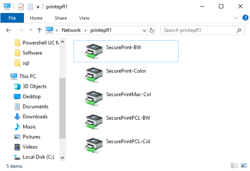The image size is (250, 171).
Task: Click Network in the address breadcrumb
Action: click(x=71, y=30)
